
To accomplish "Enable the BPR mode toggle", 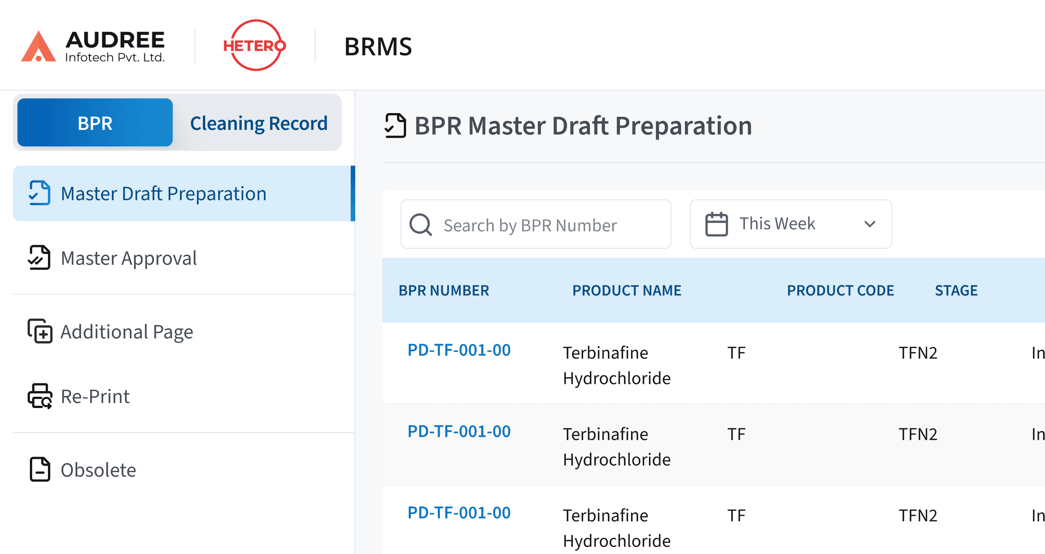I will point(95,122).
